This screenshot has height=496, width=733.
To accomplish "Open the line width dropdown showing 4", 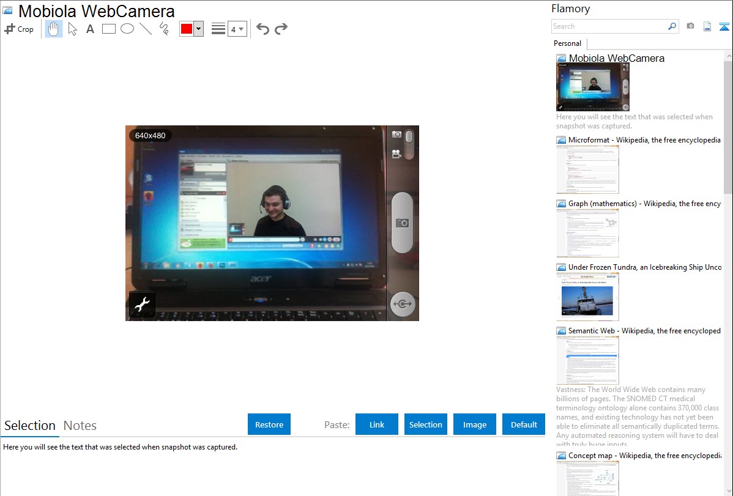I will [237, 29].
